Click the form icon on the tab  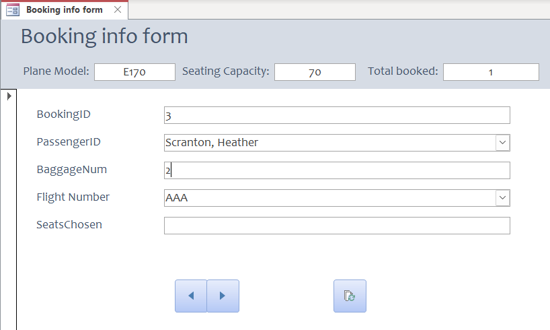13,10
